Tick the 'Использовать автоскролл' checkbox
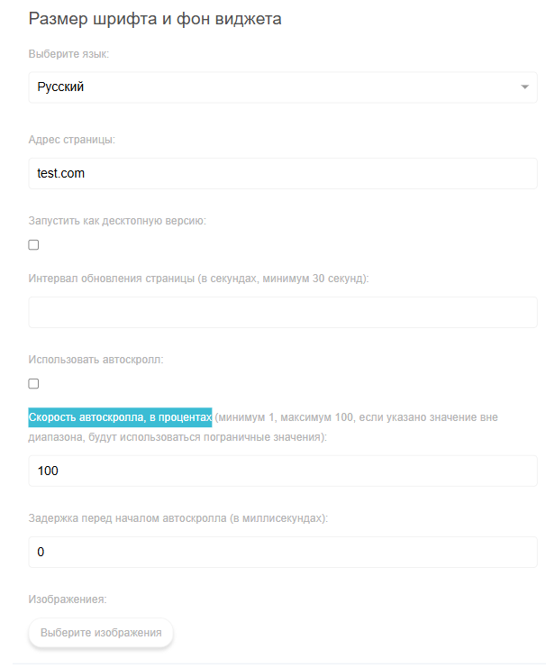The height and width of the screenshot is (668, 546). (34, 383)
